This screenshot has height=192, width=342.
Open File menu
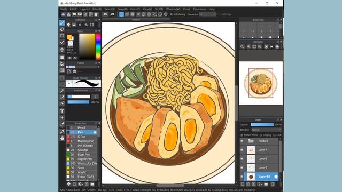(63, 9)
